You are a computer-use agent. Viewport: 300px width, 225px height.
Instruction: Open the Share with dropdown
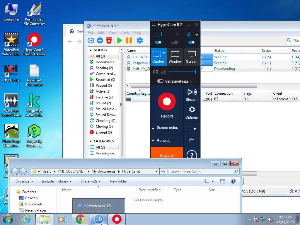[91, 181]
